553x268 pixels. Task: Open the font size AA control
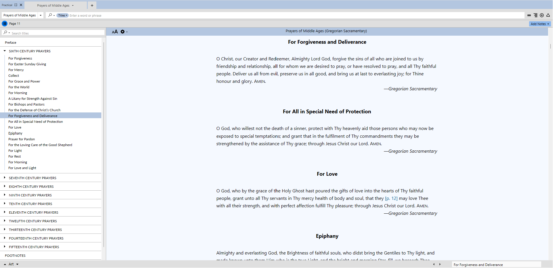(x=115, y=32)
